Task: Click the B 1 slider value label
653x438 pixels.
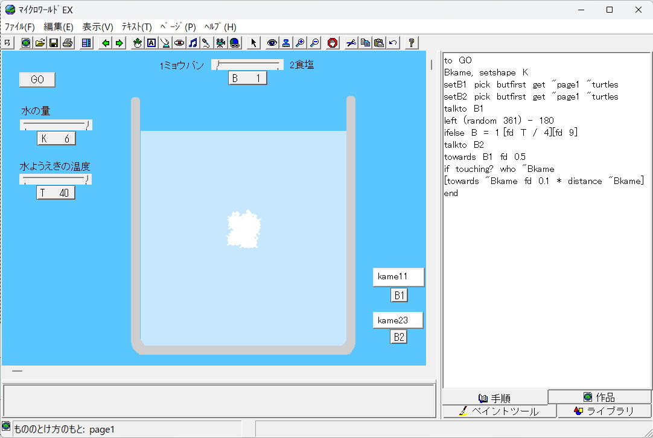Action: click(247, 78)
